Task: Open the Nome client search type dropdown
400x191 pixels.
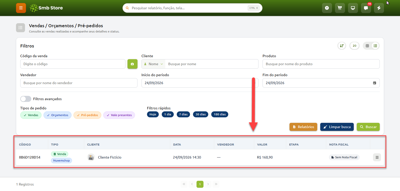Action: tap(153, 64)
